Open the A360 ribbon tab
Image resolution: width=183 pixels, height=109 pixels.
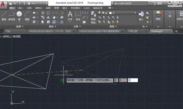[87, 8]
